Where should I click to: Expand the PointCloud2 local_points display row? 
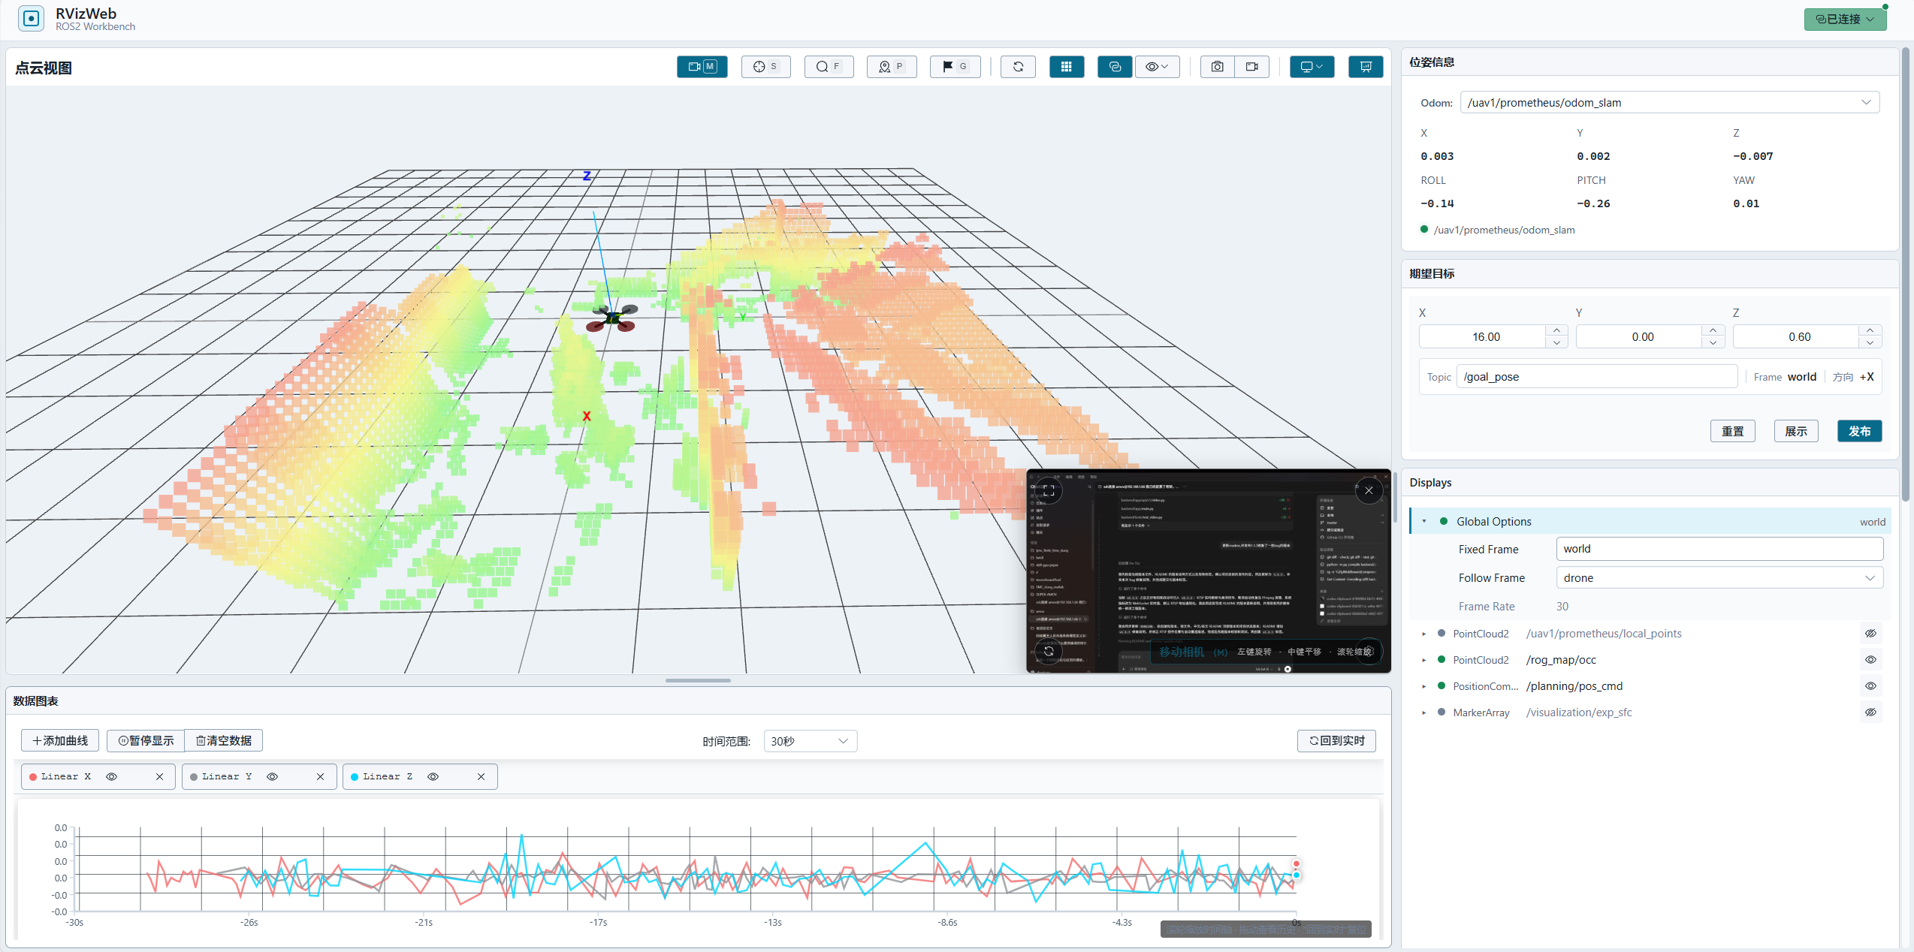point(1423,634)
